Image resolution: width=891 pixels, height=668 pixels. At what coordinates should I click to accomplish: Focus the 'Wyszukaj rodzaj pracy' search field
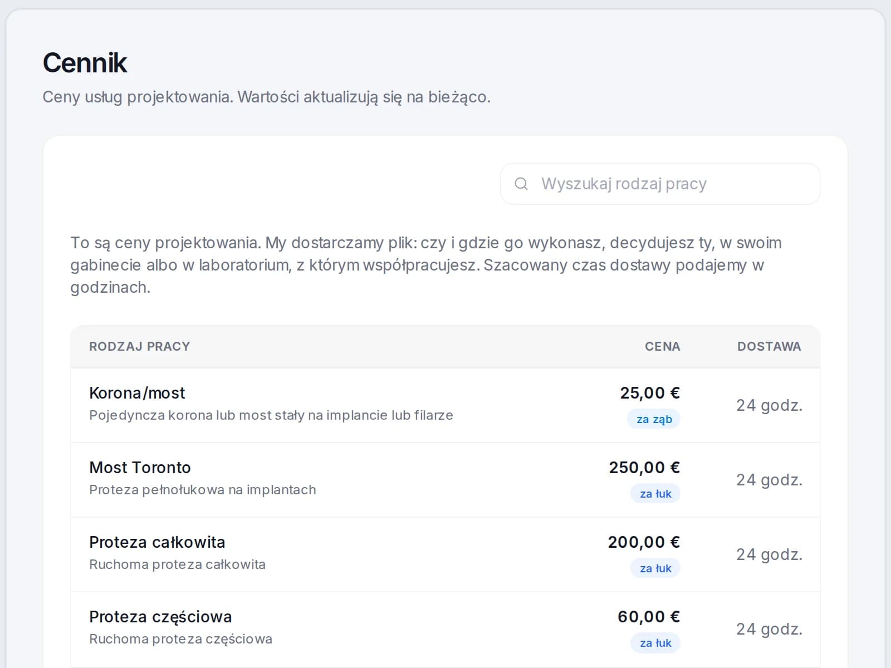click(x=660, y=184)
